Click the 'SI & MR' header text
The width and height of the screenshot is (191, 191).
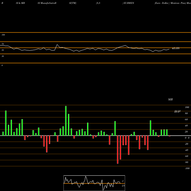pyautogui.click(x=20, y=3)
